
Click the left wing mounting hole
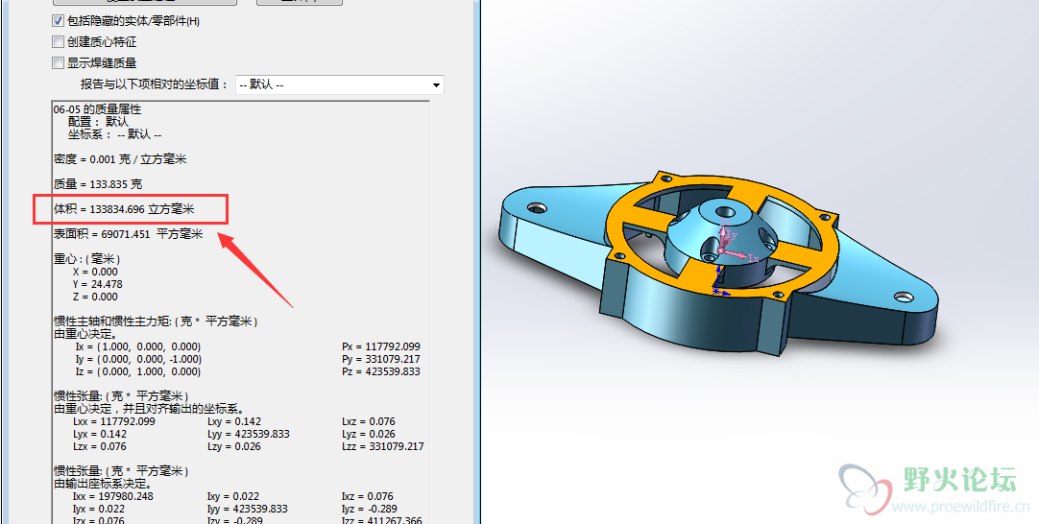538,208
